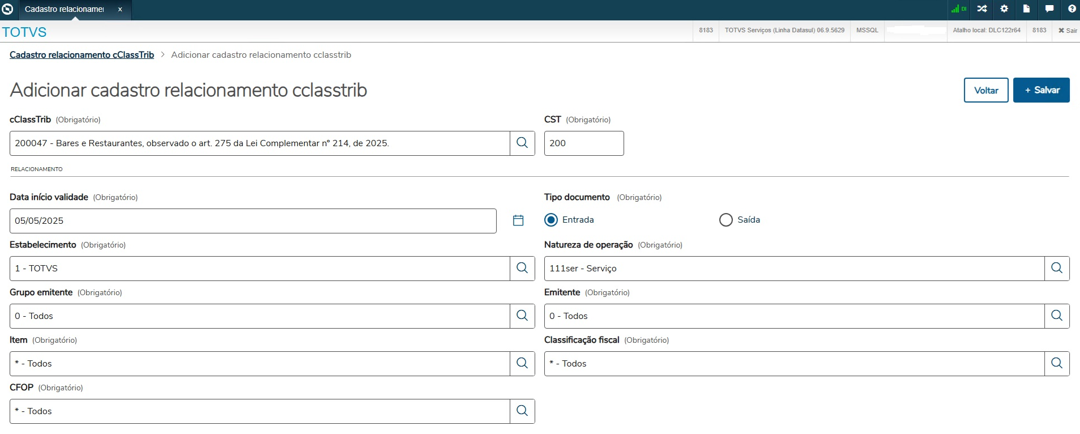1080x434 pixels.
Task: Open Estabelecimento search lookup
Action: [522, 268]
